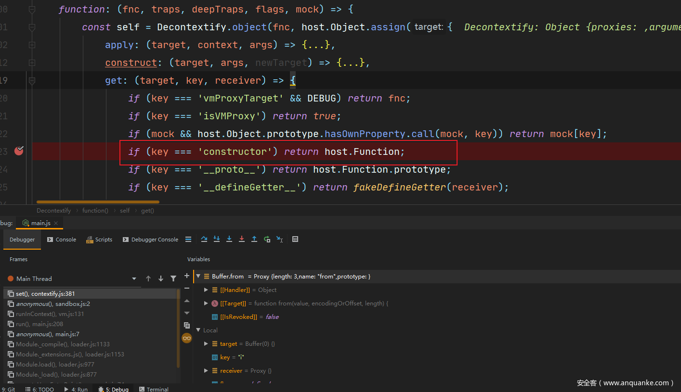Screen dimensions: 681x392
Task: Select previous frame up arrow
Action: (x=148, y=278)
